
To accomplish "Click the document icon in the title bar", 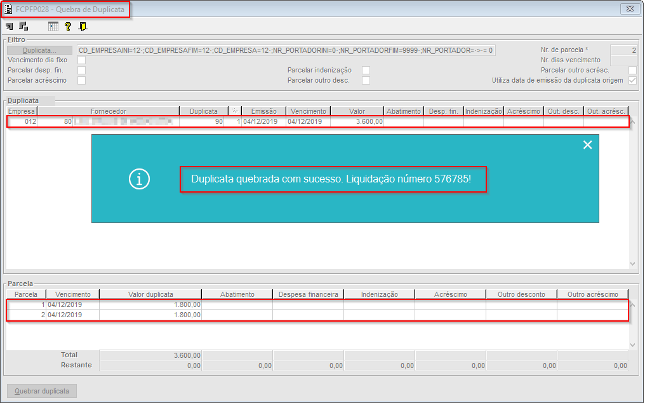I will click(8, 9).
